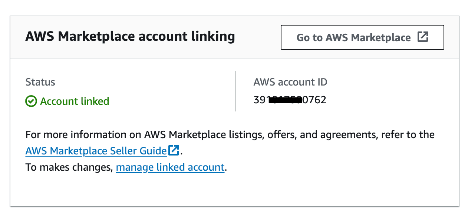
Task: Click the Account linked status text
Action: coord(74,101)
